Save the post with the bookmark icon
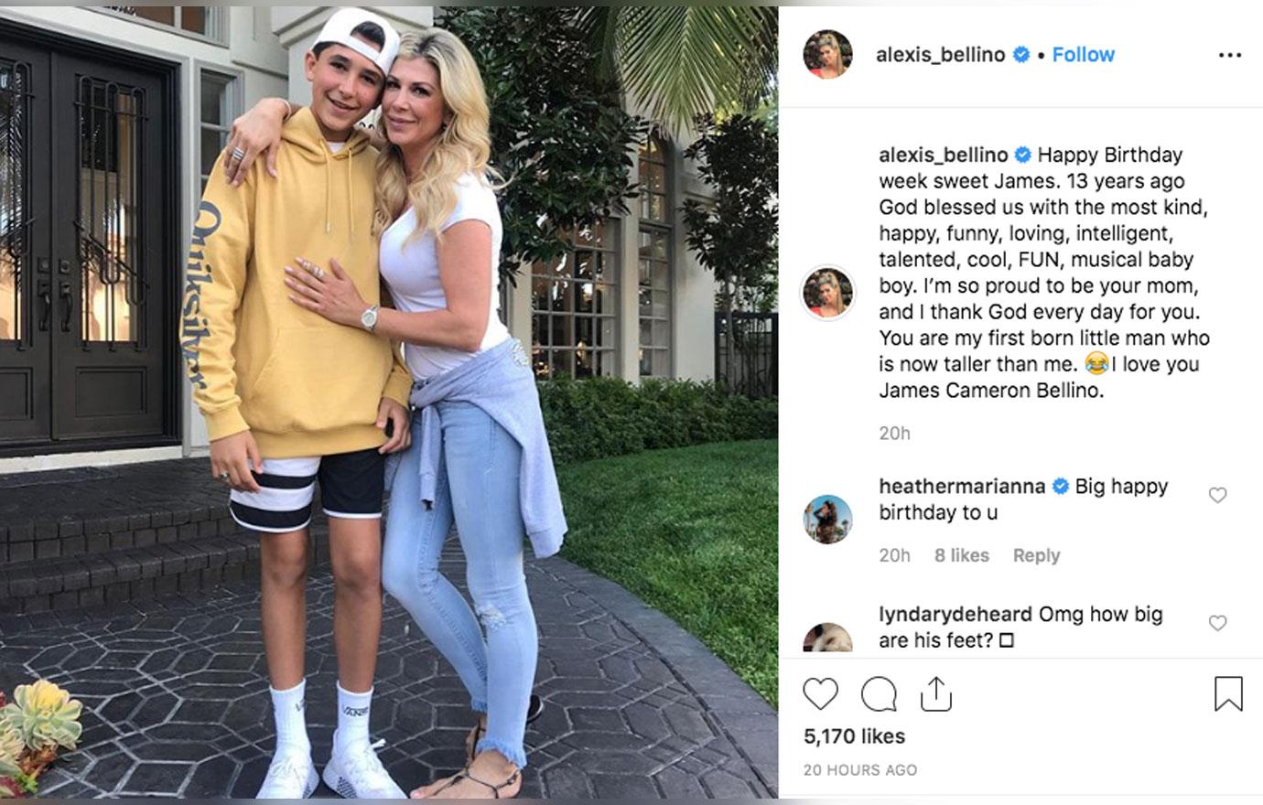 click(1228, 694)
